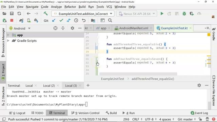Viewport: 217px width, 122px height.
Task: Open terminal settings gear
Action: tap(199, 85)
